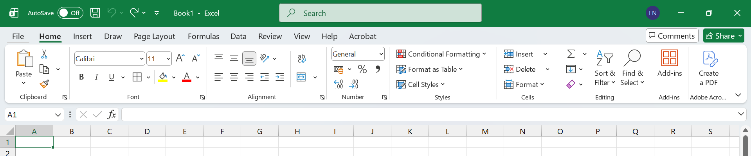The image size is (751, 156).
Task: Click the Cut scissors icon
Action: point(44,54)
